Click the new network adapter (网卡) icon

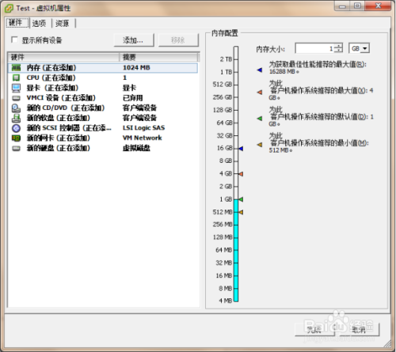click(16, 138)
